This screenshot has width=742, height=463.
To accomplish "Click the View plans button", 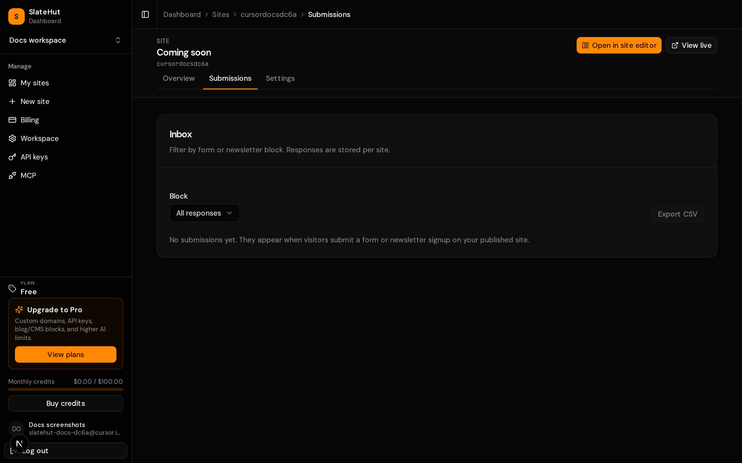I will [66, 354].
